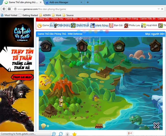Open the axe upgrade hut icon
Screen dimensions: 166x136
pos(46,46)
